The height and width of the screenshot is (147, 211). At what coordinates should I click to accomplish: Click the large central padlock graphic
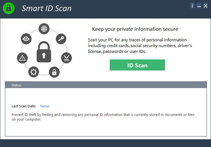[44, 52]
